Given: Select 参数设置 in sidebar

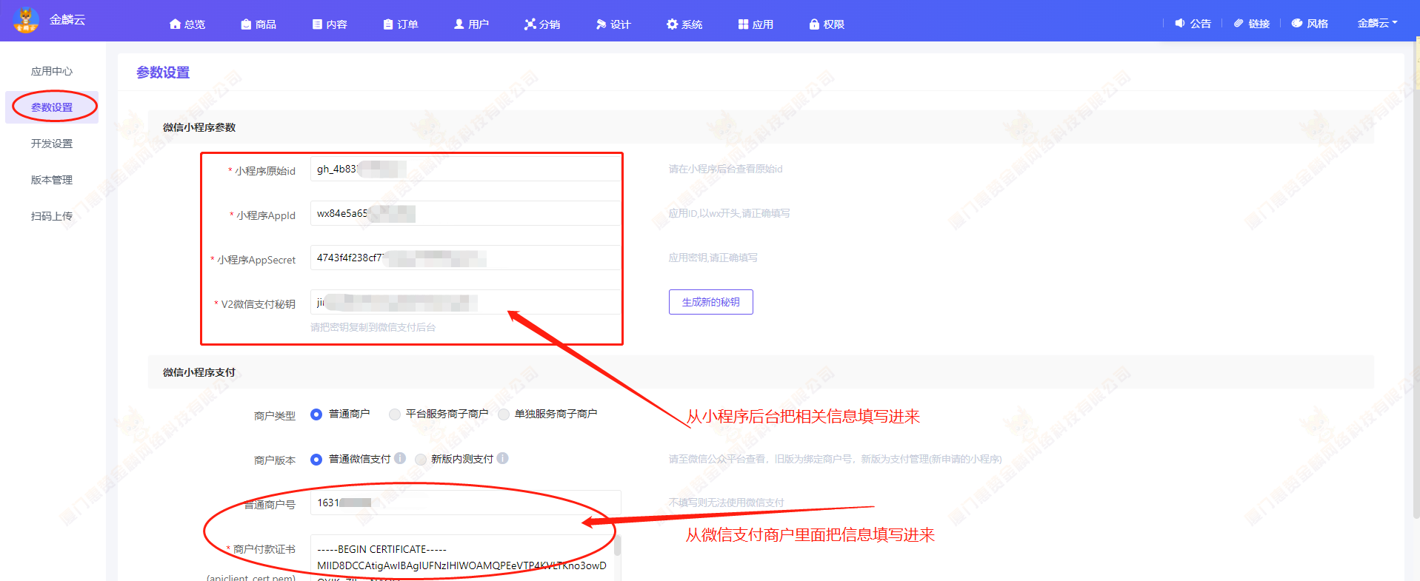Looking at the screenshot, I should pos(52,107).
